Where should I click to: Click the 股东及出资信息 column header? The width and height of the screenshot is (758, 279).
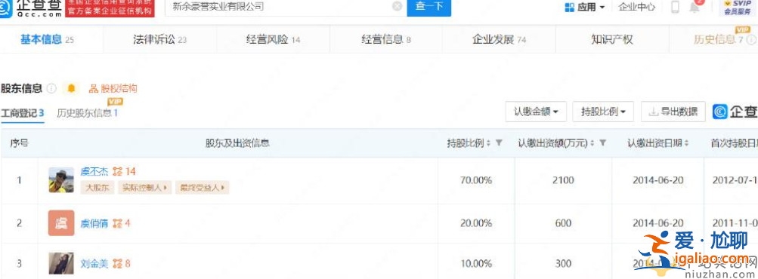point(237,143)
